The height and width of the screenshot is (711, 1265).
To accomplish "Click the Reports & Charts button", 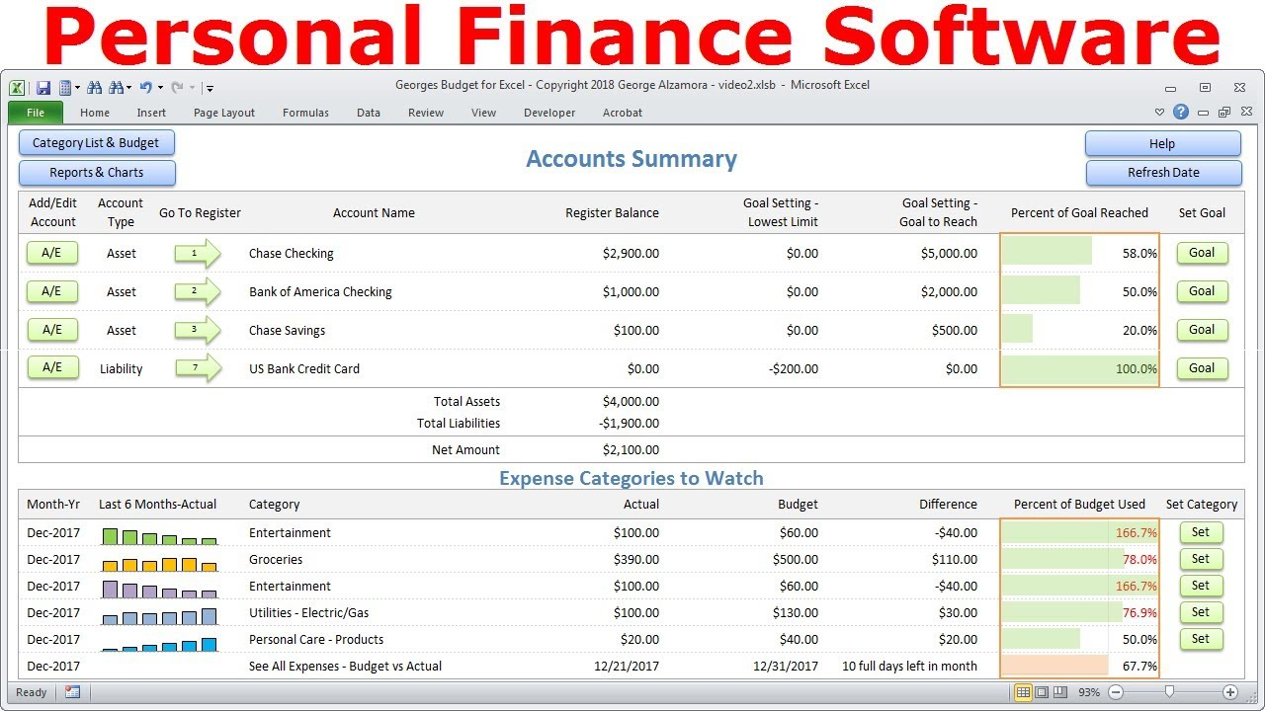I will pos(96,173).
